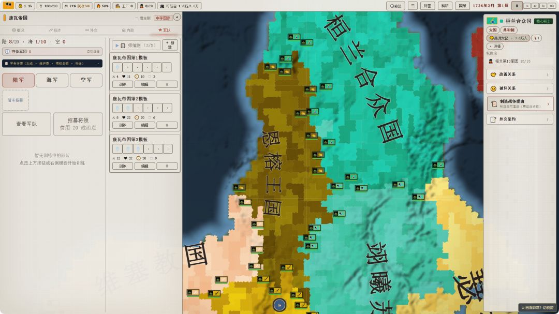Click third unit slot of 康瓦帝国第3模板
Image resolution: width=559 pixels, height=314 pixels.
click(138, 148)
